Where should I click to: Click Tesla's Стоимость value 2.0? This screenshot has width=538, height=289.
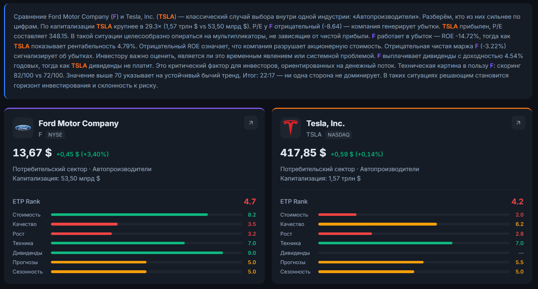[x=520, y=215]
